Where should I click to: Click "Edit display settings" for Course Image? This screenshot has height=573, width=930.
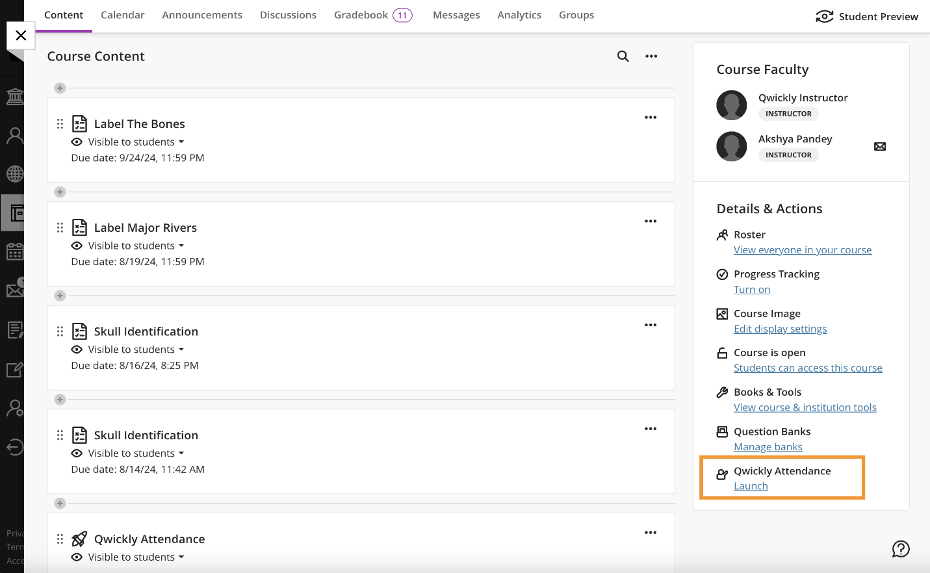(x=781, y=329)
